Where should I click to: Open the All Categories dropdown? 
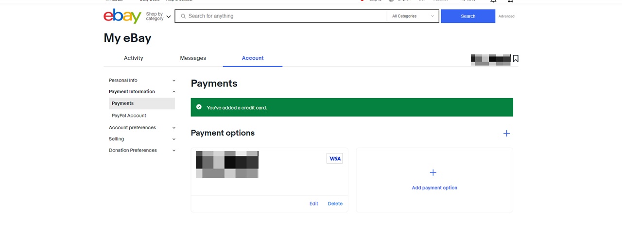(413, 16)
